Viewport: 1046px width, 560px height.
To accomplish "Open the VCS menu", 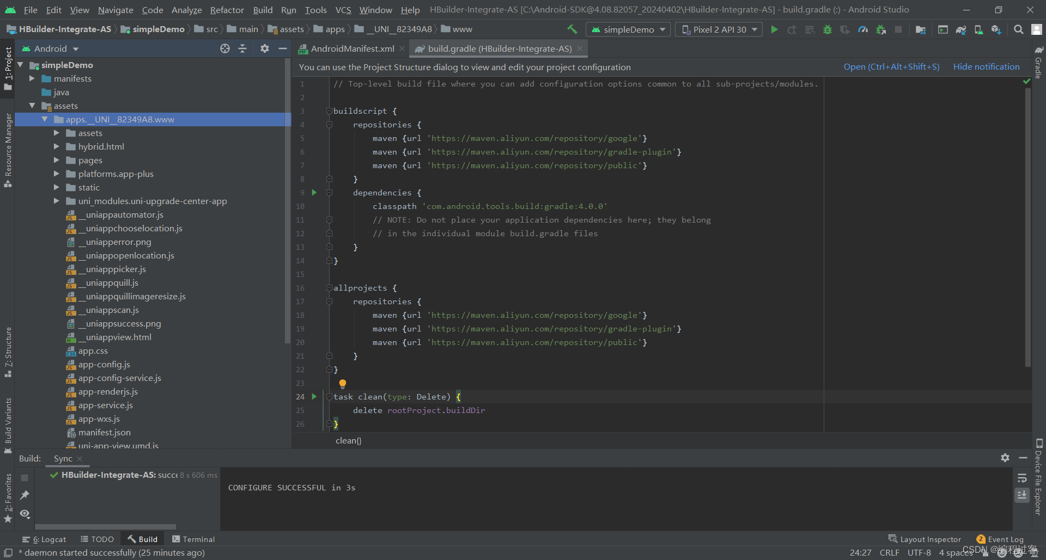I will click(343, 10).
